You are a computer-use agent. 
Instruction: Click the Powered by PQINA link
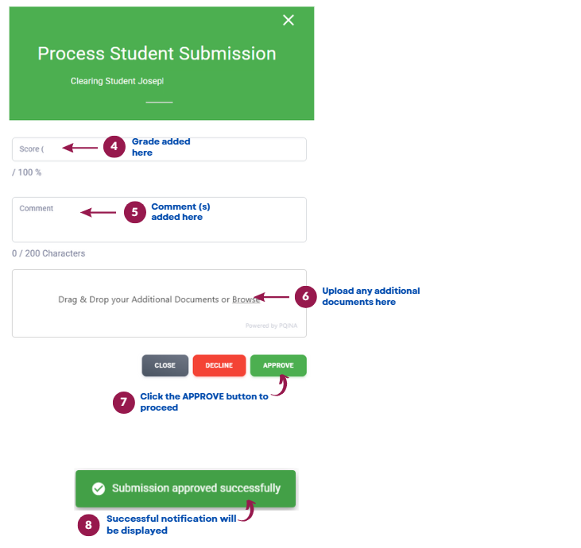point(271,326)
